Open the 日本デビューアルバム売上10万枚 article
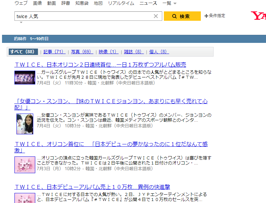The image size is (266, 203). 92,187
